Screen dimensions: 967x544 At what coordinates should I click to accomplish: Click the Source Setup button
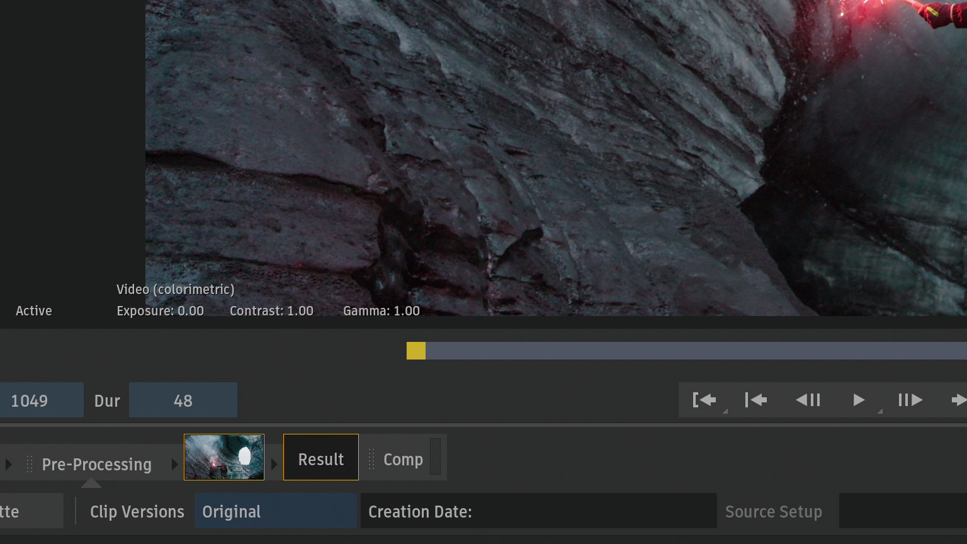774,512
